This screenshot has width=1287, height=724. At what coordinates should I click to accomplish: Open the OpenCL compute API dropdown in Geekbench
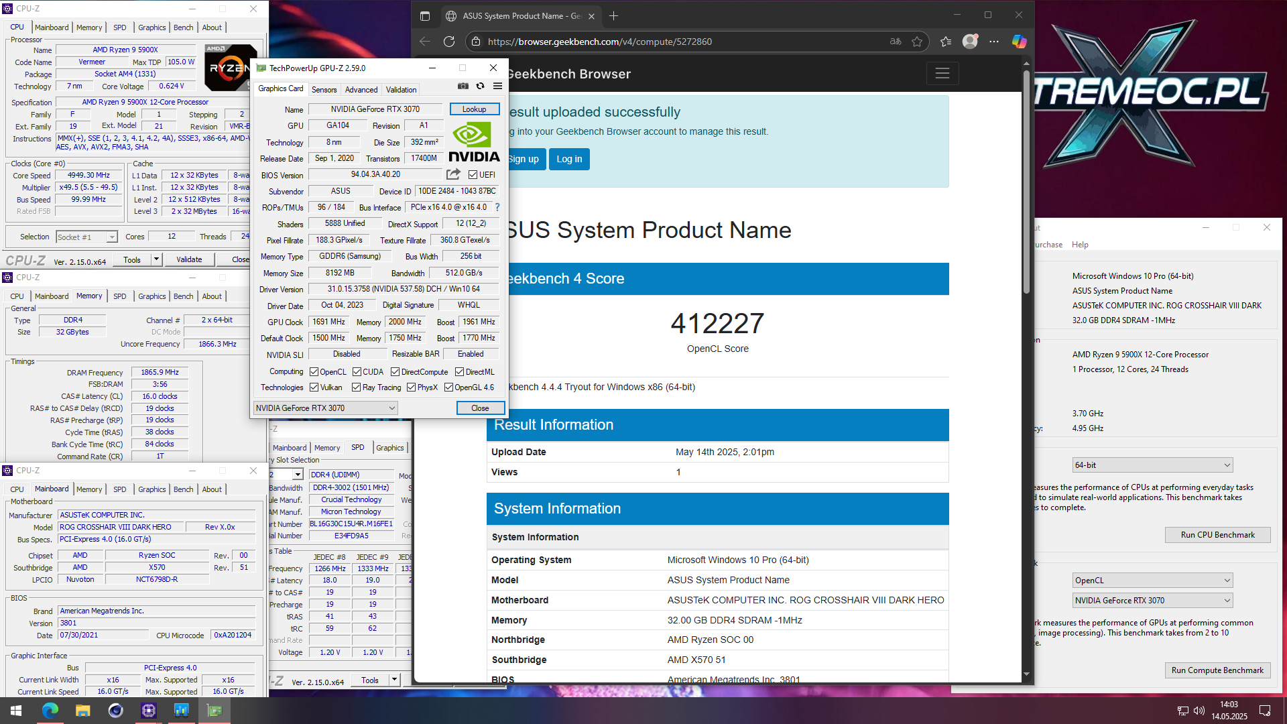(x=1153, y=581)
